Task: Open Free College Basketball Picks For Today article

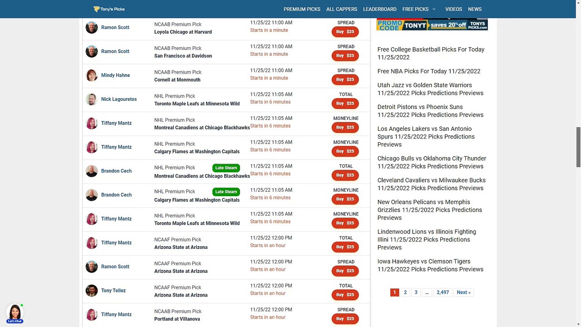Action: (431, 53)
